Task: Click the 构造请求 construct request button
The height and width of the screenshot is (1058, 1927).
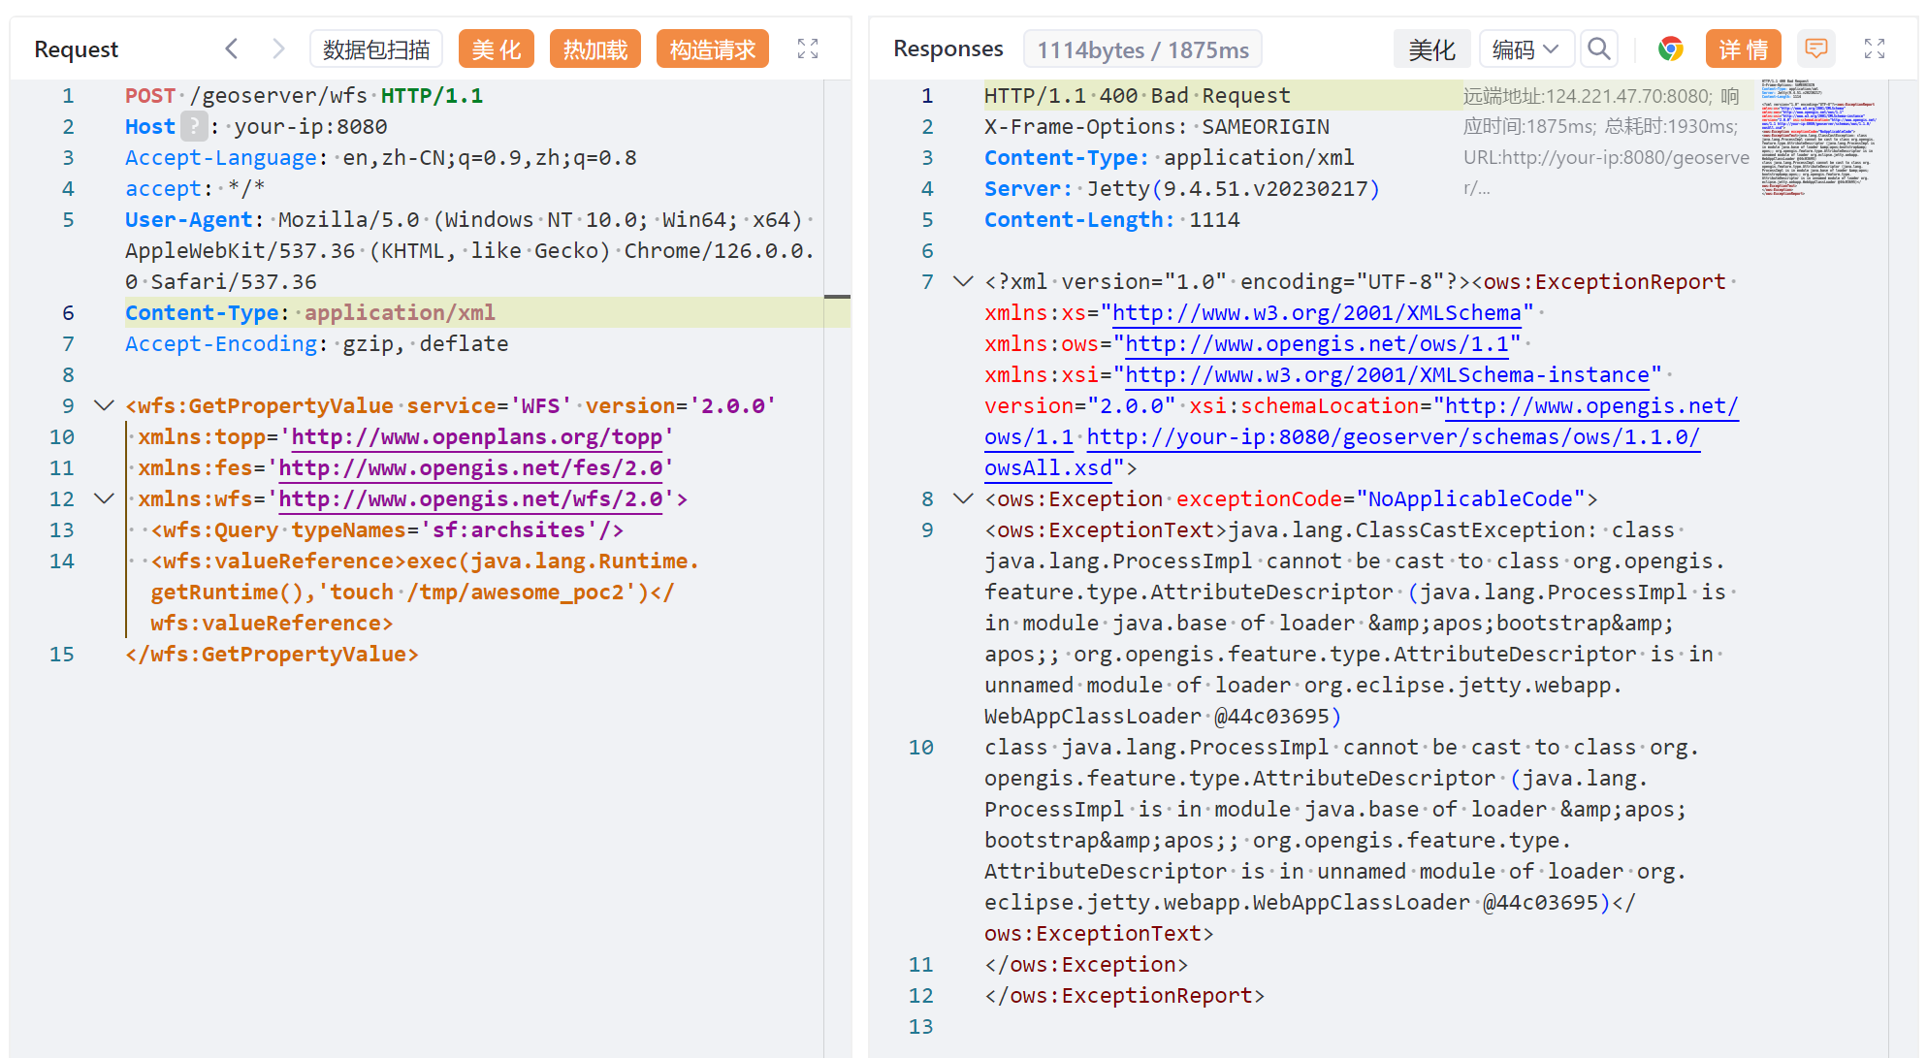Action: coord(712,49)
